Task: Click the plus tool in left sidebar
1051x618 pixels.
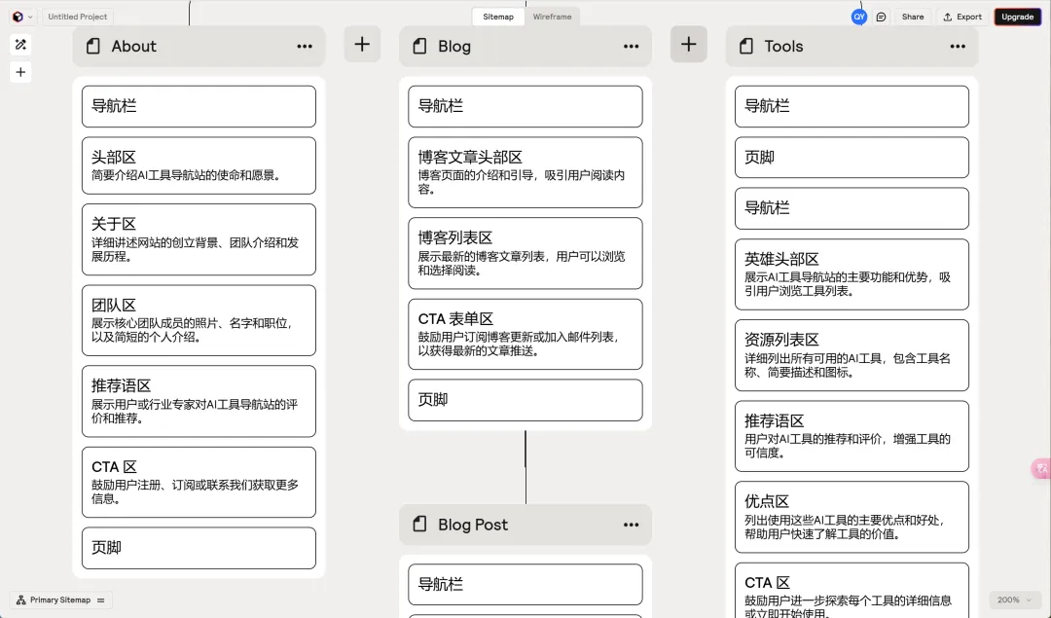Action: coord(20,72)
